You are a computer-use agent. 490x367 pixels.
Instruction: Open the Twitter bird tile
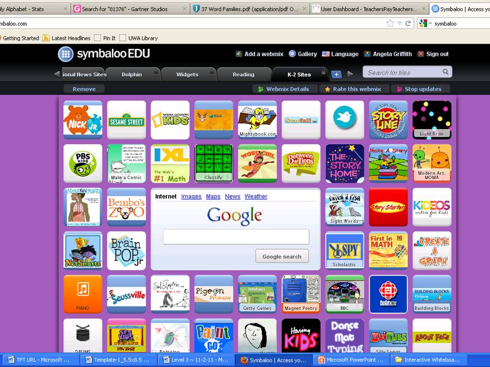345,120
